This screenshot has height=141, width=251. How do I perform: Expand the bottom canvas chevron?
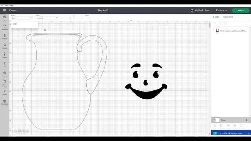[x=131, y=136]
